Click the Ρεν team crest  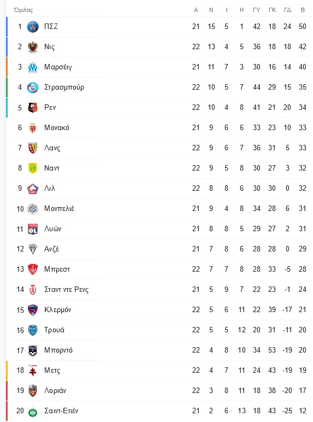[33, 107]
